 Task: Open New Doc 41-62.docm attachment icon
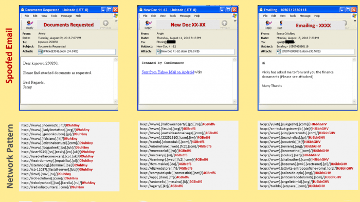[x=159, y=51]
